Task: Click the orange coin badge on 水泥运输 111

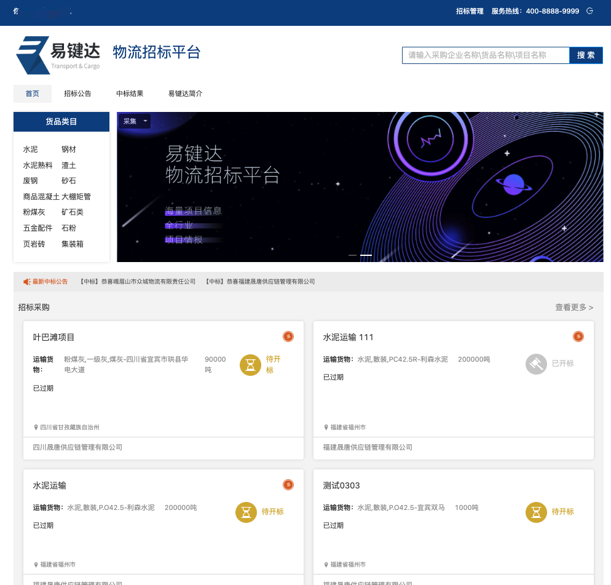Action: (x=578, y=336)
